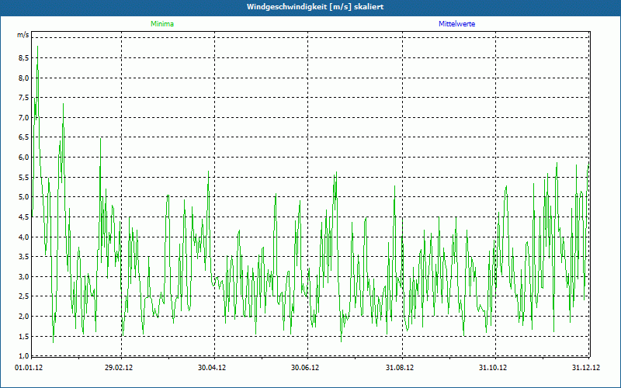This screenshot has height=388, width=621.
Task: Click the 31.12.12 date label
Action: point(586,368)
